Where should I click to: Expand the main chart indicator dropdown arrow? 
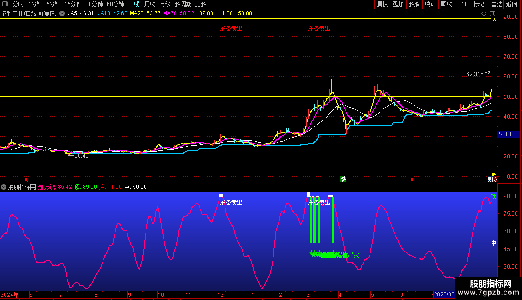coord(61,13)
